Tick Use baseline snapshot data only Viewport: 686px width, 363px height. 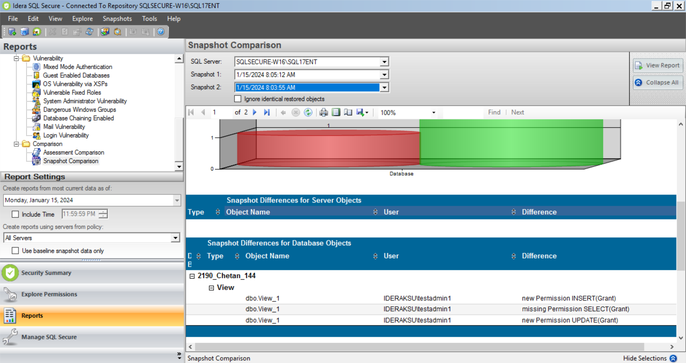15,251
